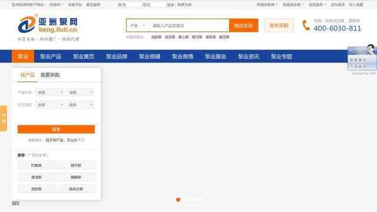This screenshot has width=377, height=212.
Task: Click the 排污泵 hot keyword link
Action: click(197, 37)
